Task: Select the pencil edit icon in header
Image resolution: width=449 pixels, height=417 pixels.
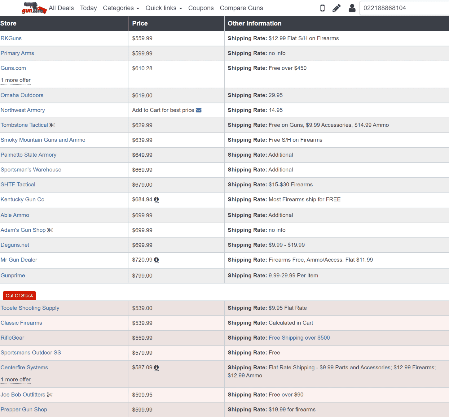Action: coord(337,8)
